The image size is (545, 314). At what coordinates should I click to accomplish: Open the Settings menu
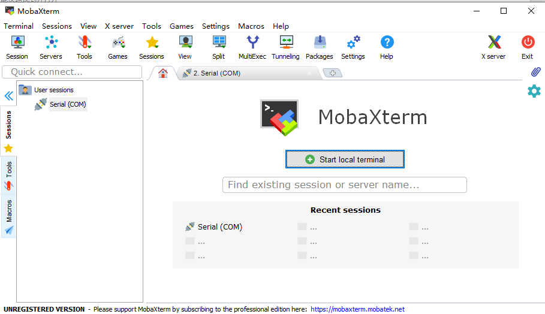pyautogui.click(x=215, y=26)
